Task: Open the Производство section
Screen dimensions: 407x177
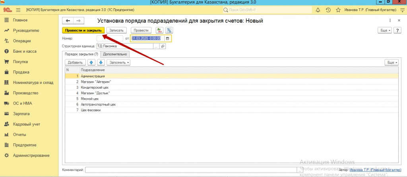Action: click(26, 93)
